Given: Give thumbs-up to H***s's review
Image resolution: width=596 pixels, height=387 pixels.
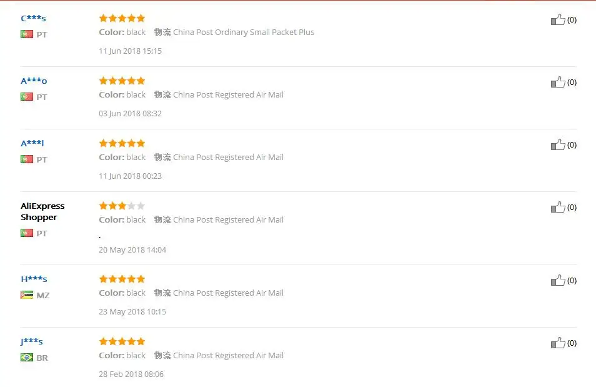Looking at the screenshot, I should point(558,281).
